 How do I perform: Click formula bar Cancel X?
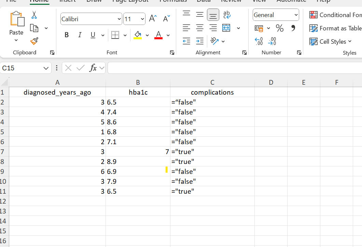click(x=68, y=68)
